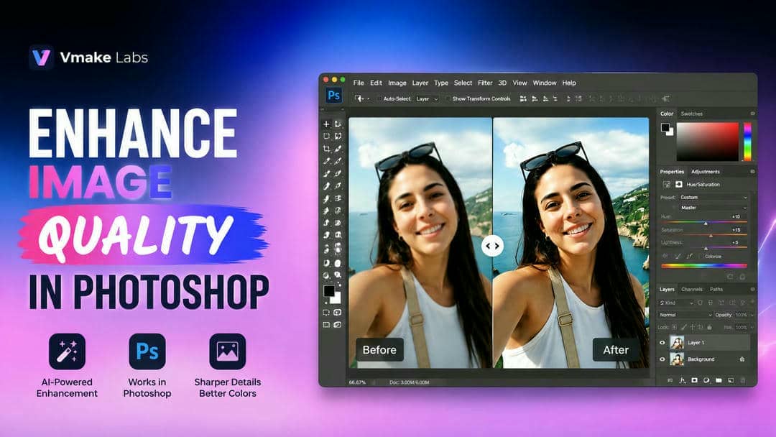Open the Image menu

(397, 83)
